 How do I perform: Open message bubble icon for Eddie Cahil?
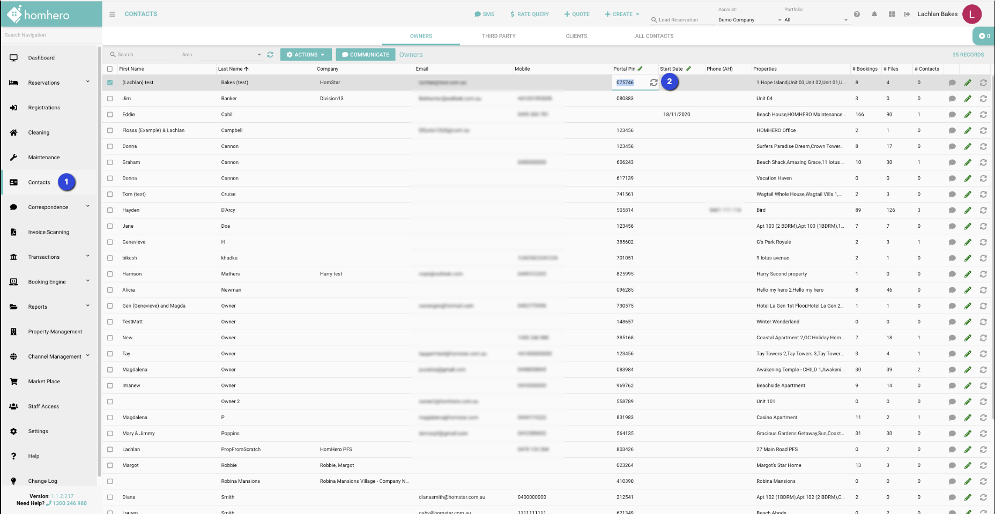tap(952, 115)
